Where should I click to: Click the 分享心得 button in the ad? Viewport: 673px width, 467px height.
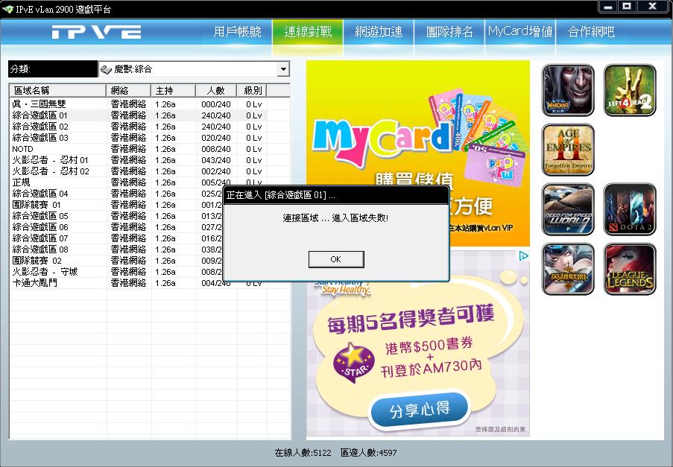click(x=419, y=409)
